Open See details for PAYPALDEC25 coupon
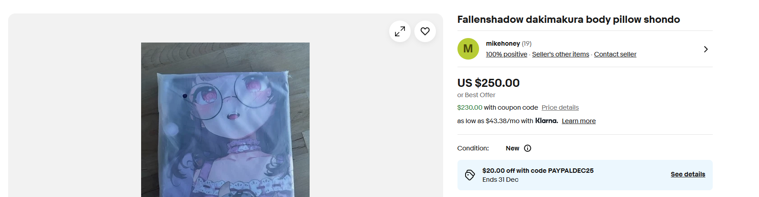The height and width of the screenshot is (197, 759). point(688,174)
